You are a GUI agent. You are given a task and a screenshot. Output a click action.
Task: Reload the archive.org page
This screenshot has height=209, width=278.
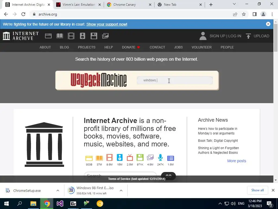click(23, 14)
